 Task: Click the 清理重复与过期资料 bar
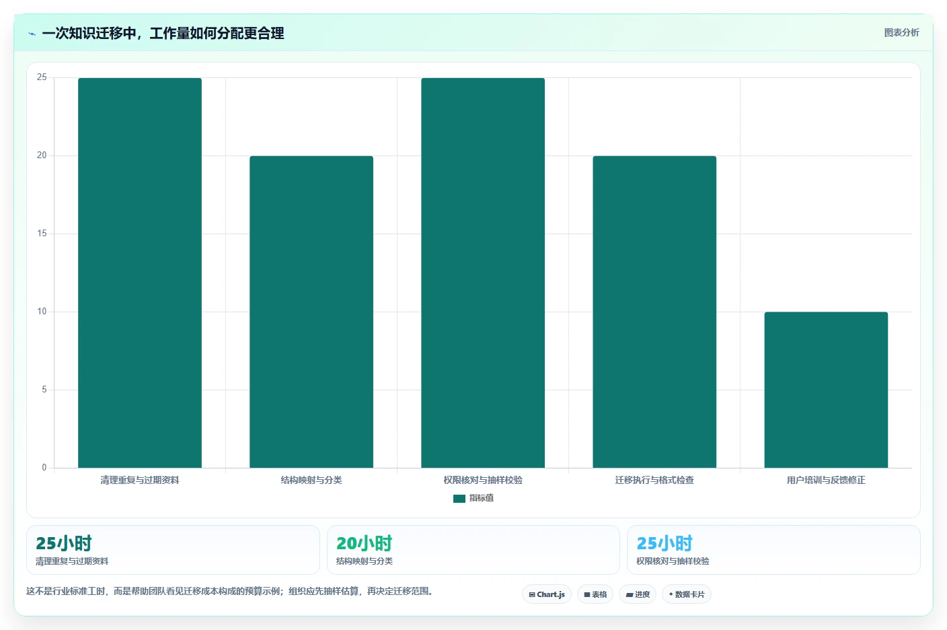pos(140,273)
